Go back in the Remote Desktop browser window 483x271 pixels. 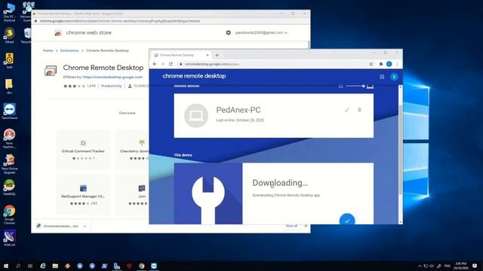(x=155, y=64)
